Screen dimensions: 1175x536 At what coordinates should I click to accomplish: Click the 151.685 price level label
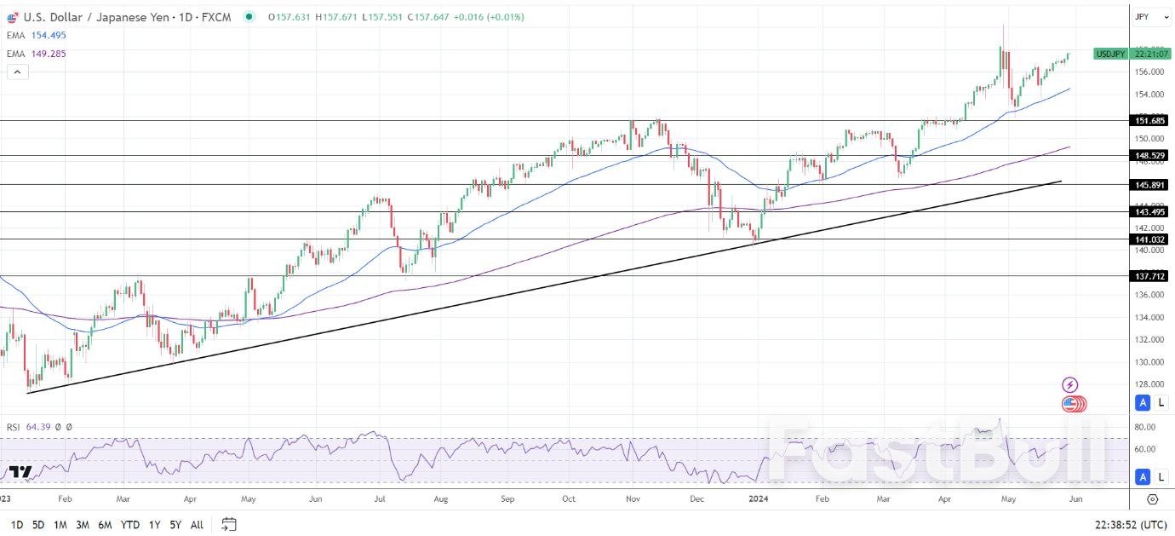[1149, 120]
